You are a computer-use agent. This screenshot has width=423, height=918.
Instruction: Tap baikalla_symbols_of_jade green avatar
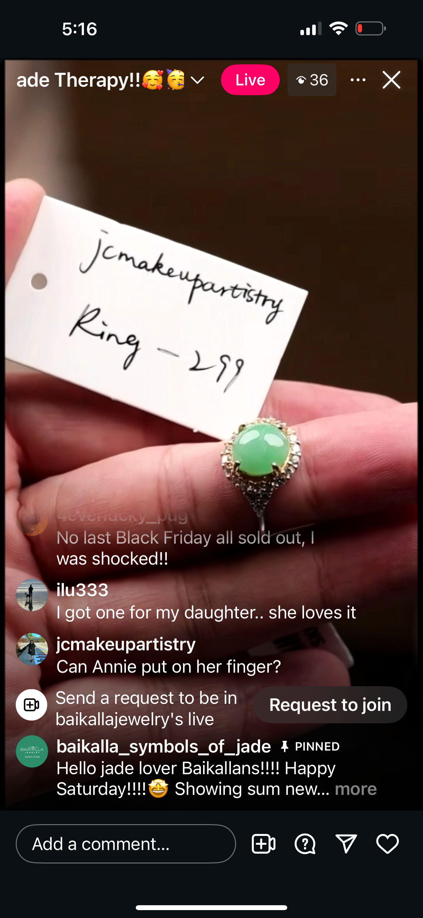(x=32, y=751)
